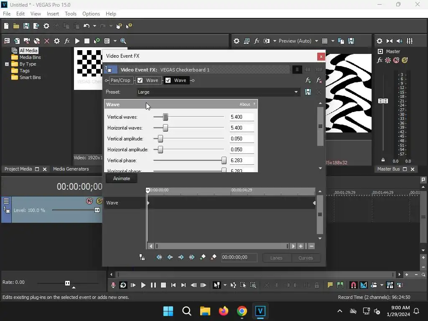The image size is (428, 321).
Task: Click Media FX icon in Project Media toolbar
Action: 67,41
